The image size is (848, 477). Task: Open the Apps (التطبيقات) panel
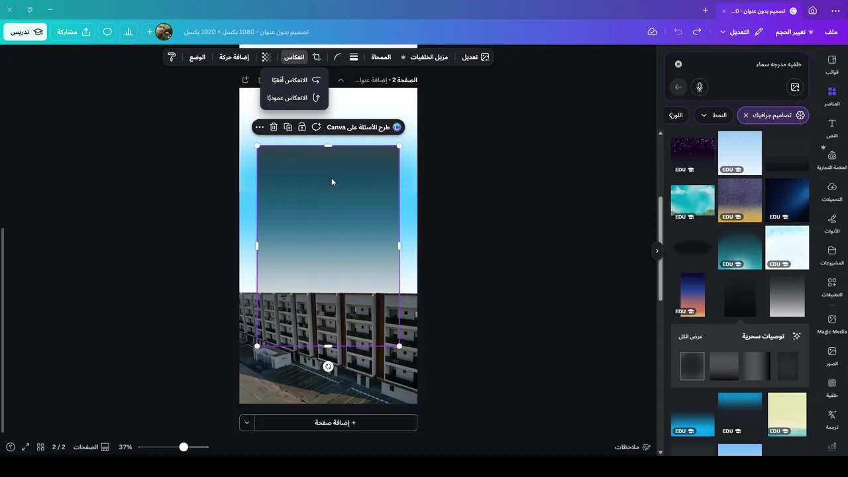coord(832,287)
